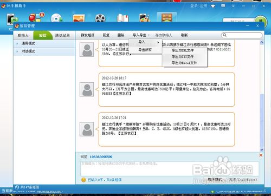Click the info icon in status bar
271x196 pixels.
point(17,187)
